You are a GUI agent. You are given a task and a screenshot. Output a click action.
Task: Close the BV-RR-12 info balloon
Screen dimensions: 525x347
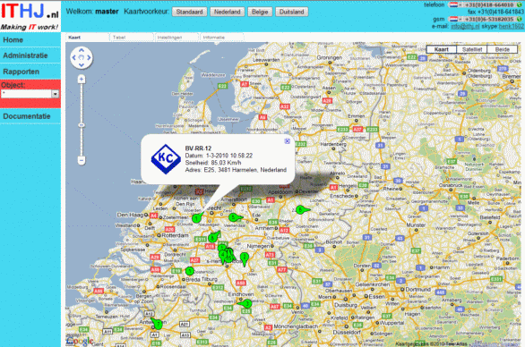288,141
